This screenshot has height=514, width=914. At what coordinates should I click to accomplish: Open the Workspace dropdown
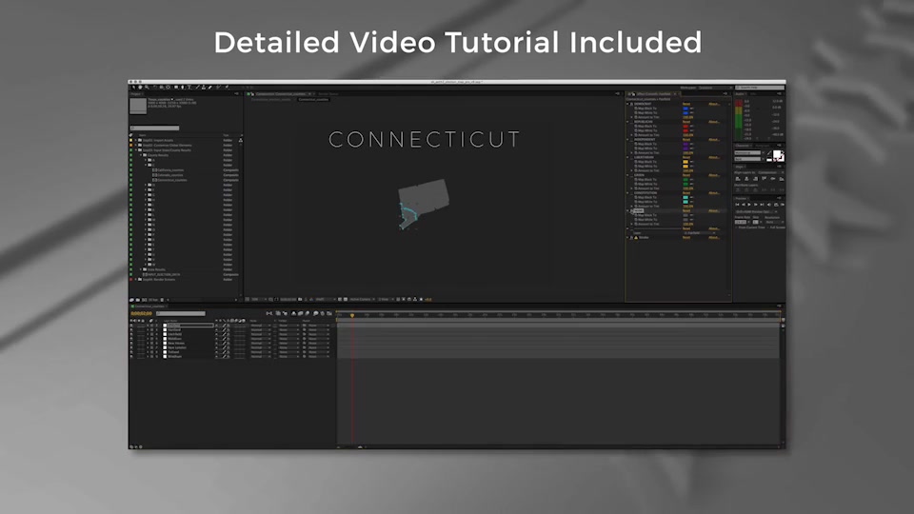pyautogui.click(x=715, y=88)
